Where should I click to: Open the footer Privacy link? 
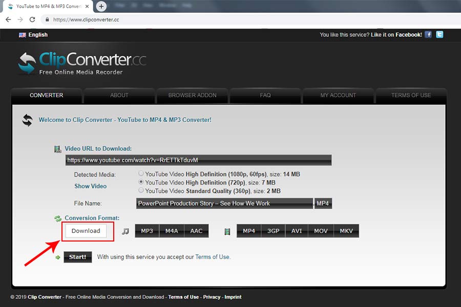point(212,297)
